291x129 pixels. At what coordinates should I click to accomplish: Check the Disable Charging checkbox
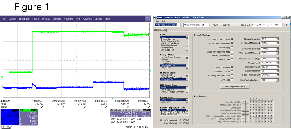[232, 48]
